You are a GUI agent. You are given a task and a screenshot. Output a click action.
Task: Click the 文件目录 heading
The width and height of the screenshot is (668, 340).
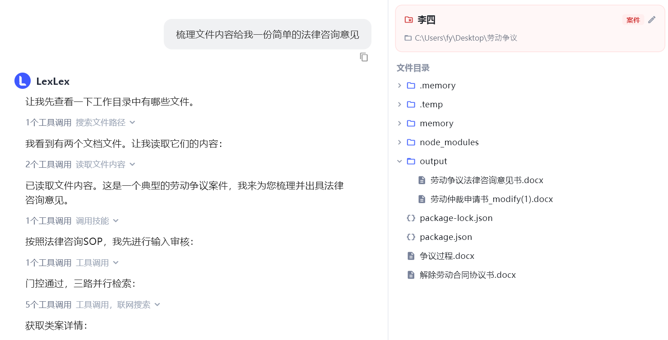[x=413, y=68]
